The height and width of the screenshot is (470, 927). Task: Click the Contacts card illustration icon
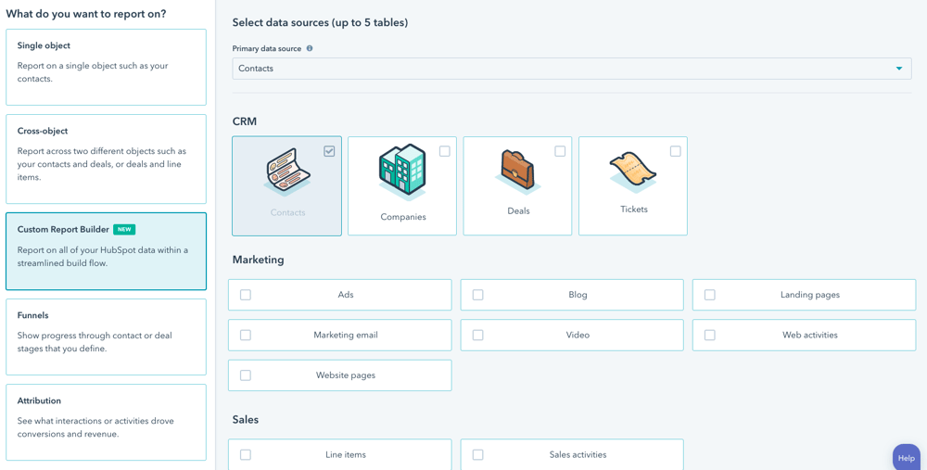point(286,171)
